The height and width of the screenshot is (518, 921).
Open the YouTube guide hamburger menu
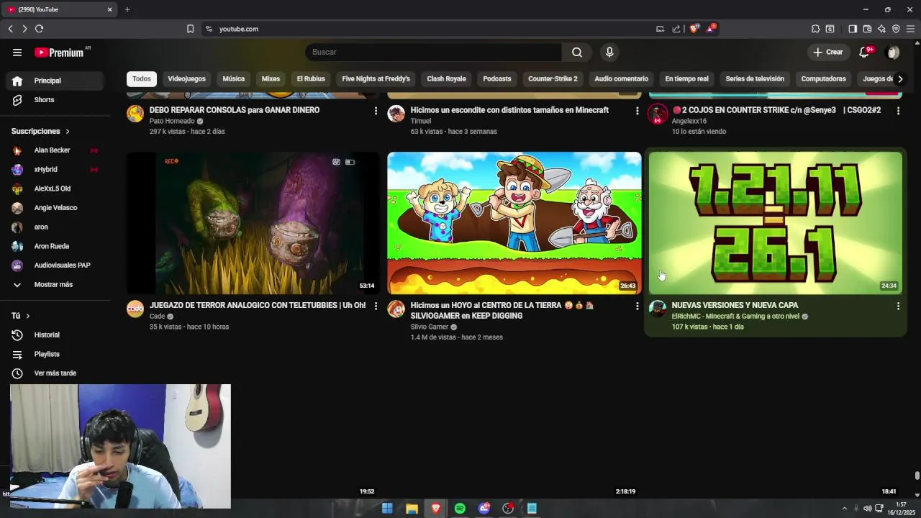pos(17,52)
